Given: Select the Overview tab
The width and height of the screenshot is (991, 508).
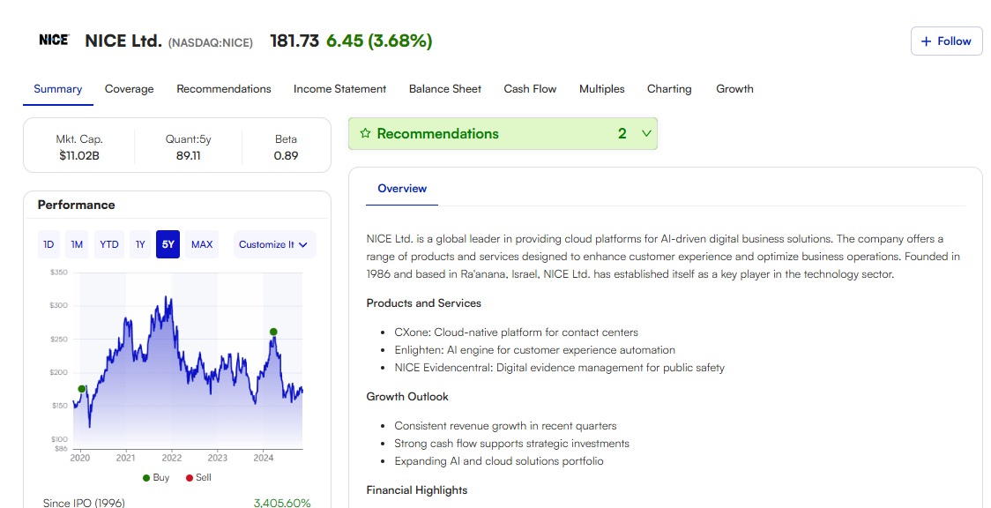Looking at the screenshot, I should [x=401, y=189].
